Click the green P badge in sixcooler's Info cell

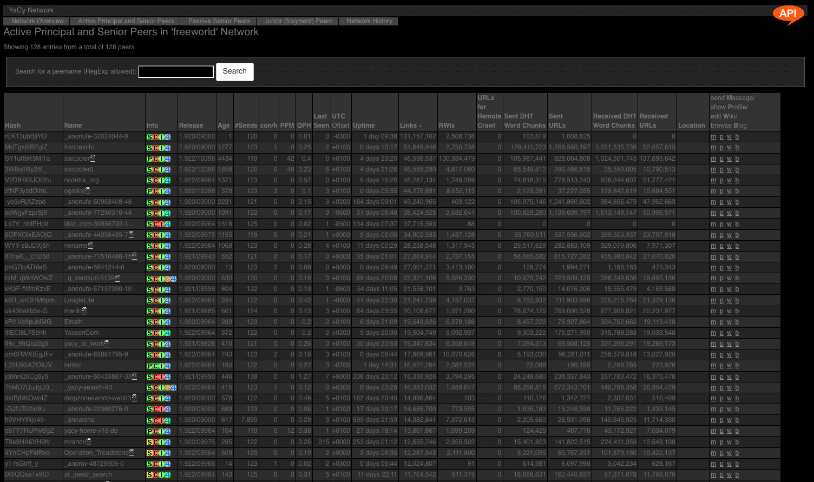149,159
